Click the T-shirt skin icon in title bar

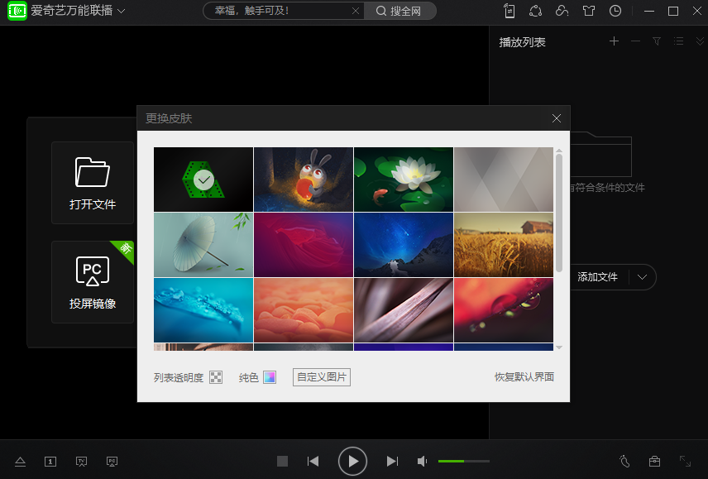pyautogui.click(x=588, y=12)
